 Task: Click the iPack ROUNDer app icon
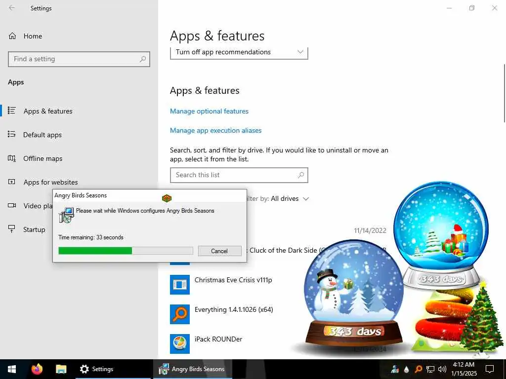click(x=180, y=344)
